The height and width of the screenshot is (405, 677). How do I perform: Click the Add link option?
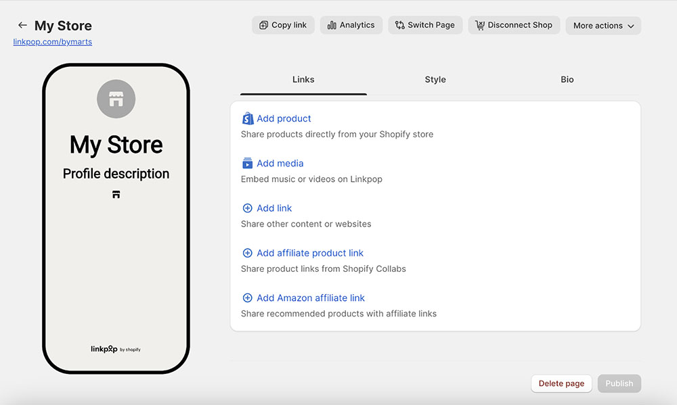tap(274, 208)
